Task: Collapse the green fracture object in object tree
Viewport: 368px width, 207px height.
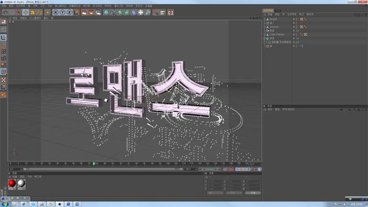Action: (264, 38)
